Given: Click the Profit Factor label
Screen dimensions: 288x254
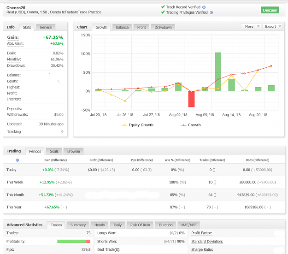Looking at the screenshot, I should pos(202,233).
